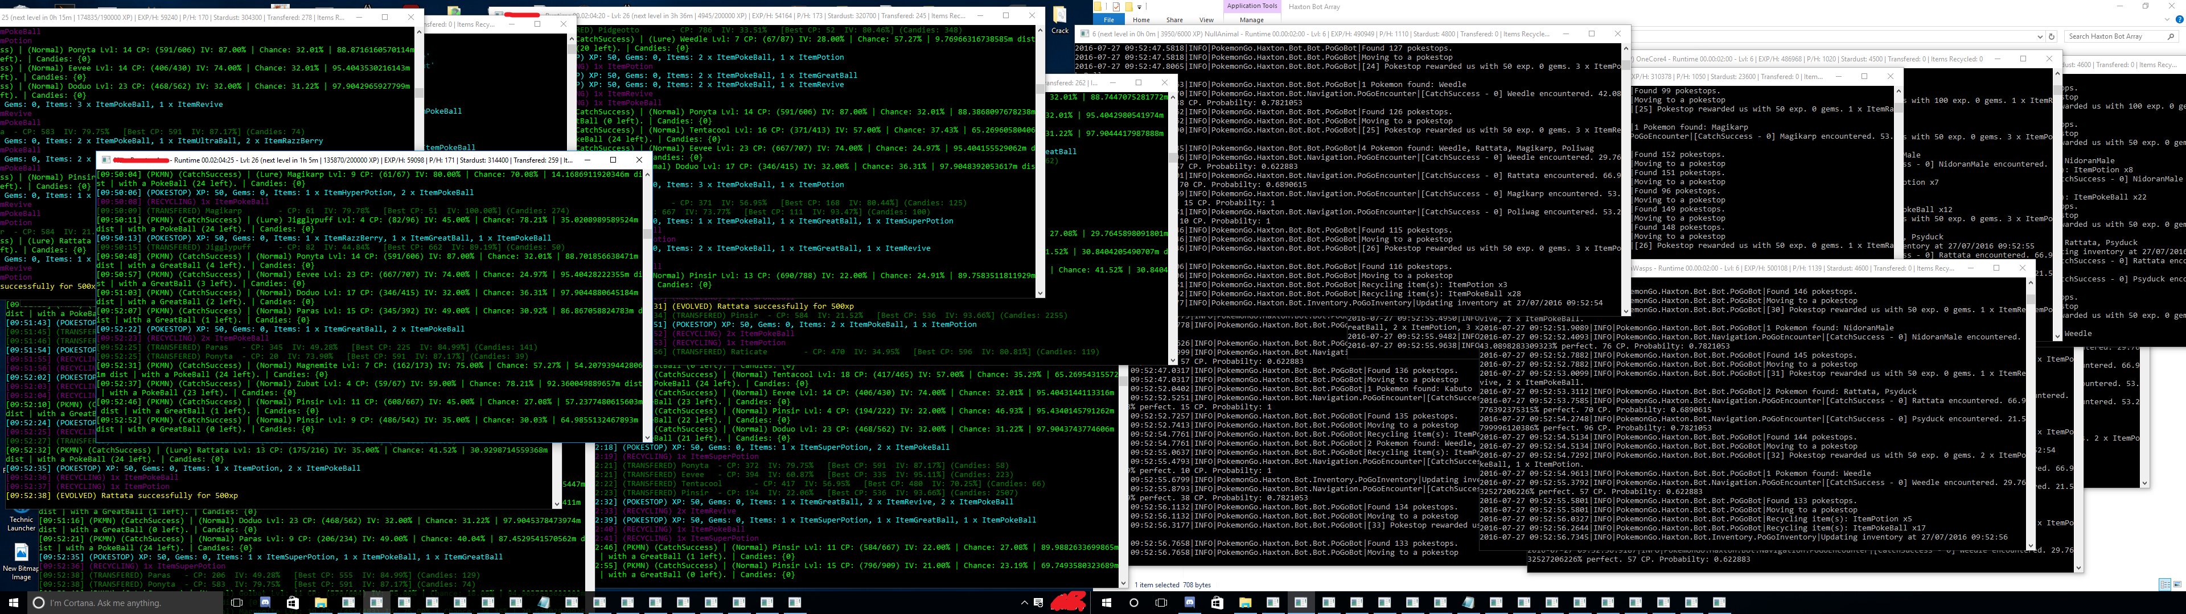
Task: Click Explorer address bar refresh icon
Action: point(2052,36)
